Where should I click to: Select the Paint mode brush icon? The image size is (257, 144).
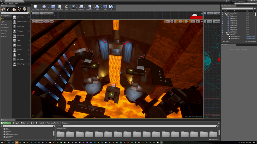pos(9,9)
